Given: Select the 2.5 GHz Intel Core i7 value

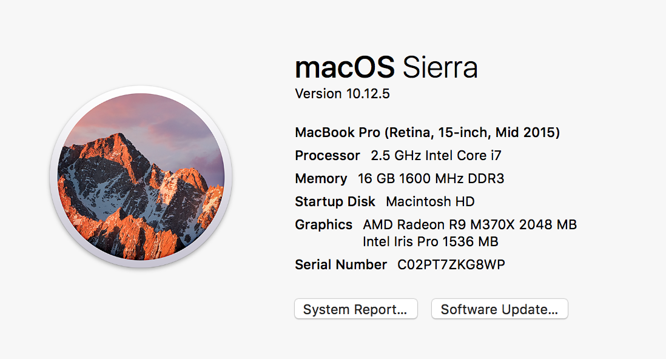Looking at the screenshot, I should click(x=436, y=155).
